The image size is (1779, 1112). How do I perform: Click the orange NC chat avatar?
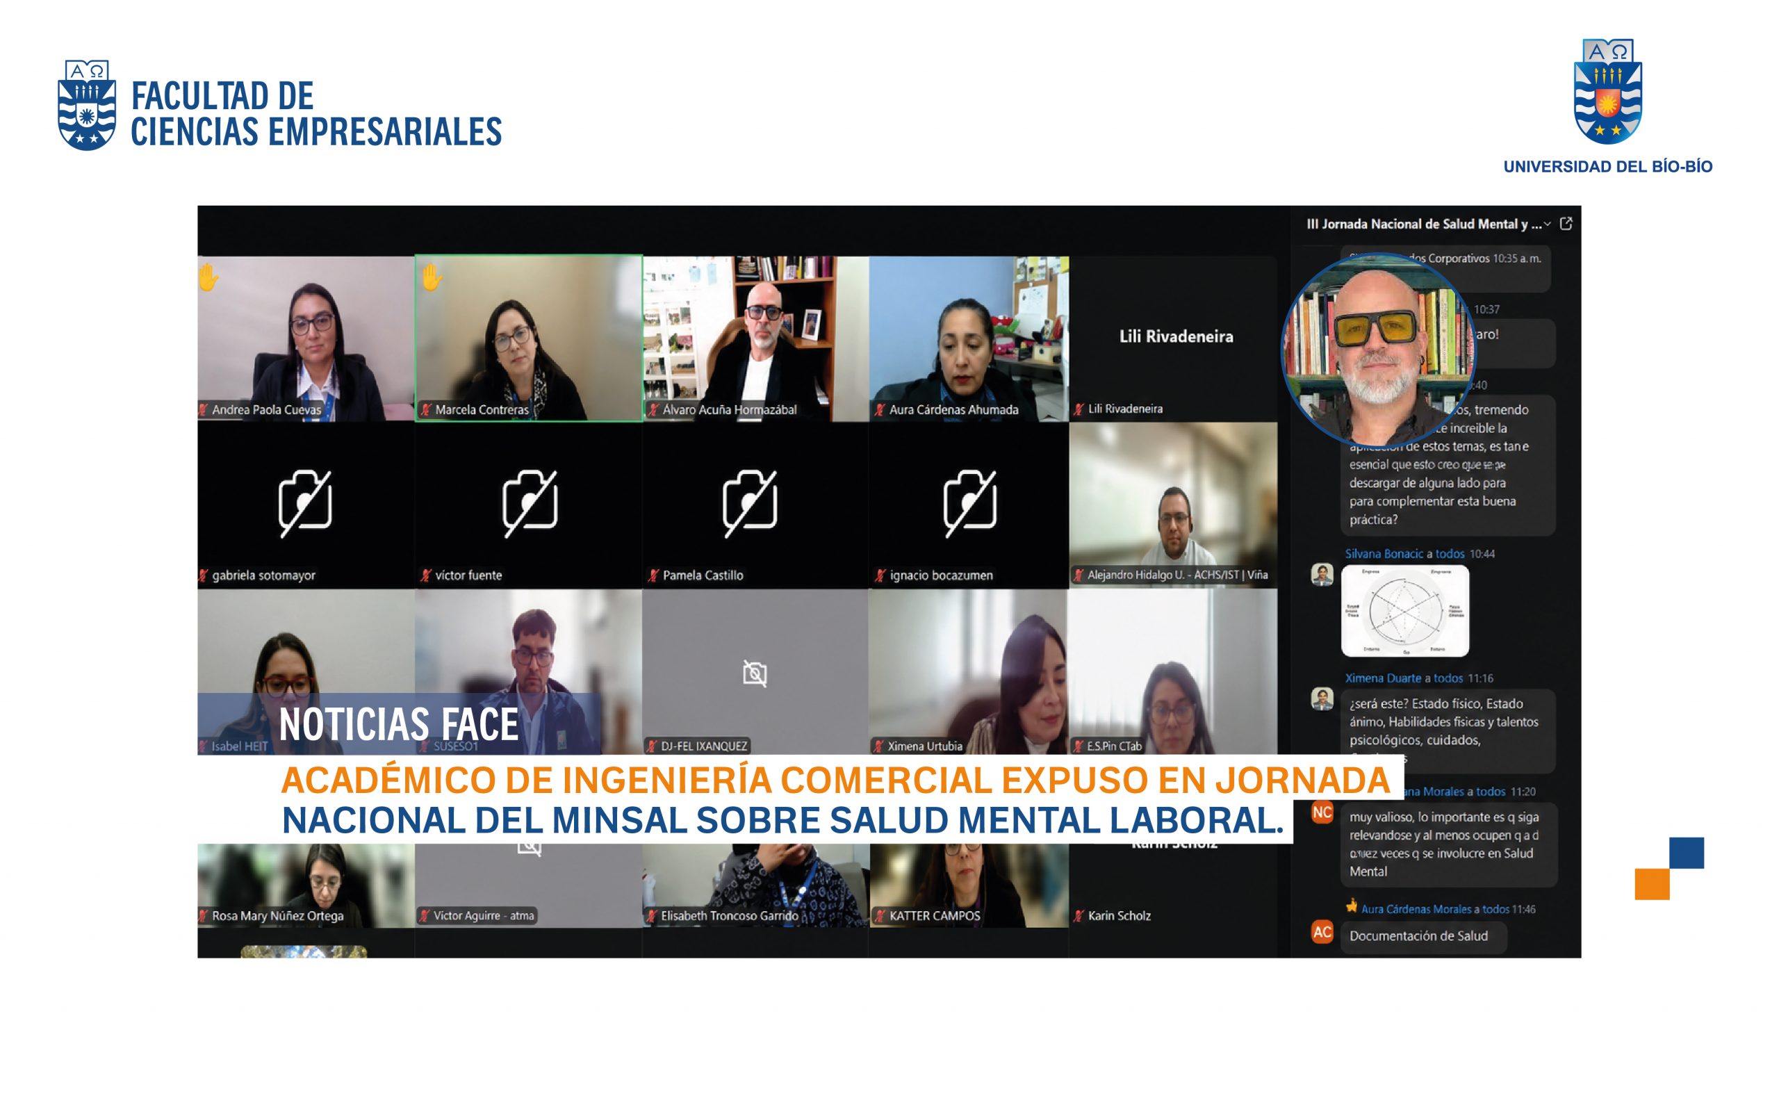1322,812
